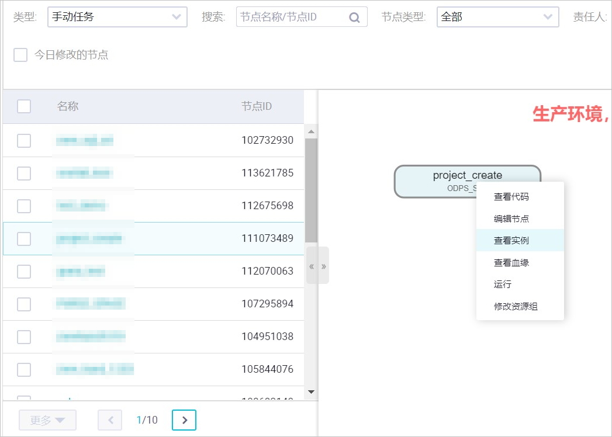Check the row with ID 112675698
612x437 pixels.
[24, 206]
